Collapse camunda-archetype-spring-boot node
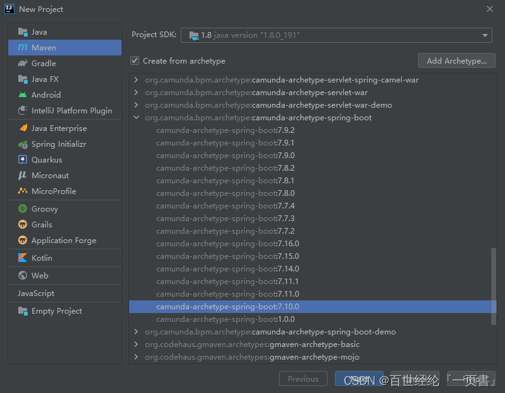505x393 pixels. click(136, 118)
